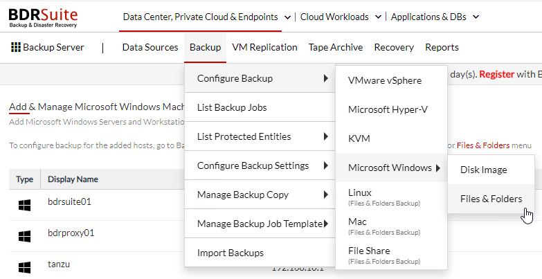Expand the Configure Backup Settings submenu arrow
542x279 pixels.
[x=325, y=165]
